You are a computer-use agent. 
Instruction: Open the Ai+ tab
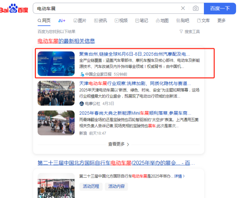point(62,21)
